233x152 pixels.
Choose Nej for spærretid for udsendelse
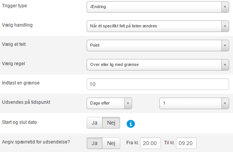coord(111,143)
